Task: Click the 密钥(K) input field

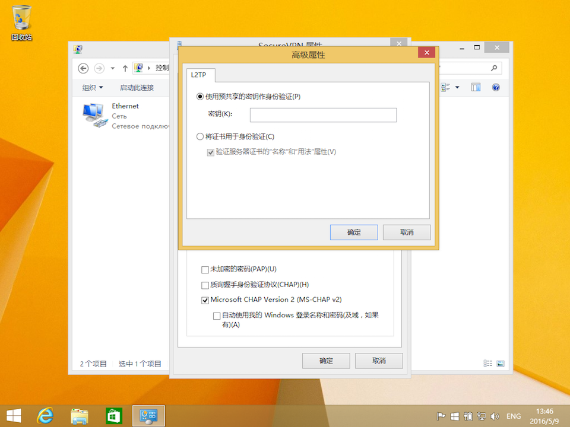Action: click(x=323, y=115)
